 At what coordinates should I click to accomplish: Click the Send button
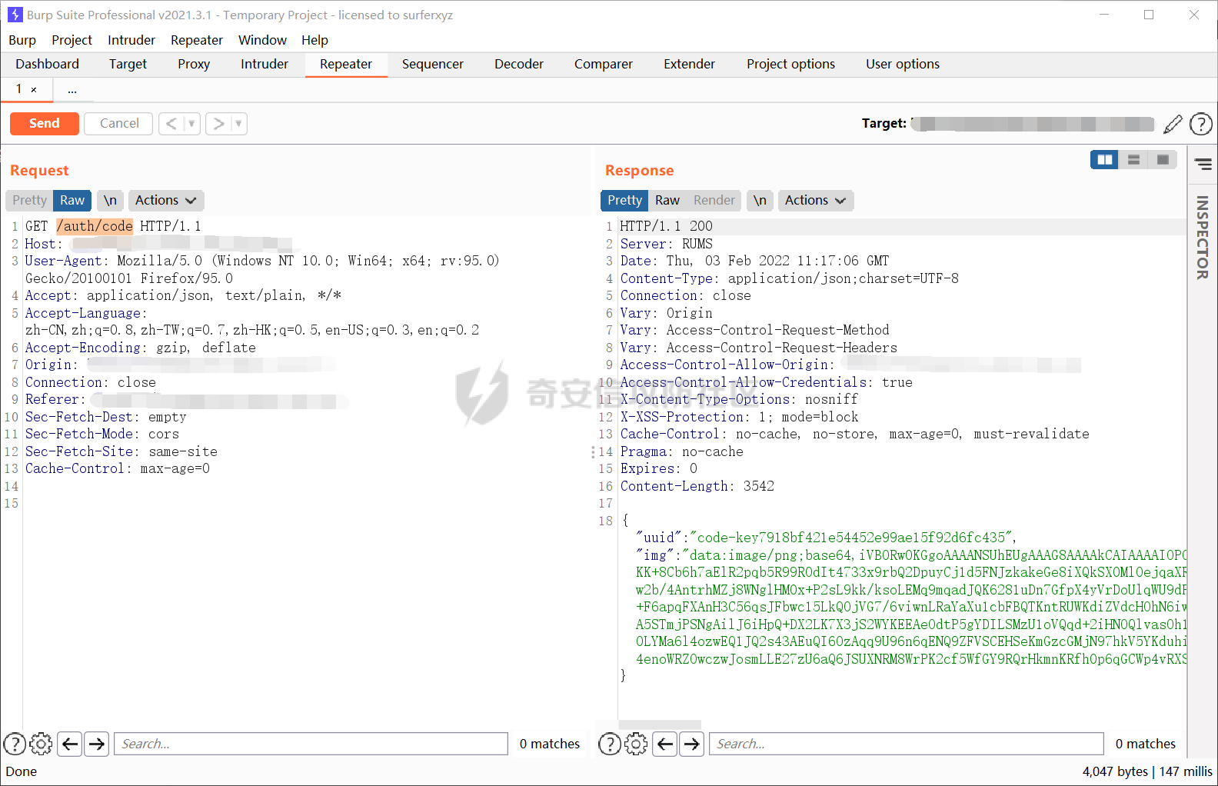pos(45,124)
